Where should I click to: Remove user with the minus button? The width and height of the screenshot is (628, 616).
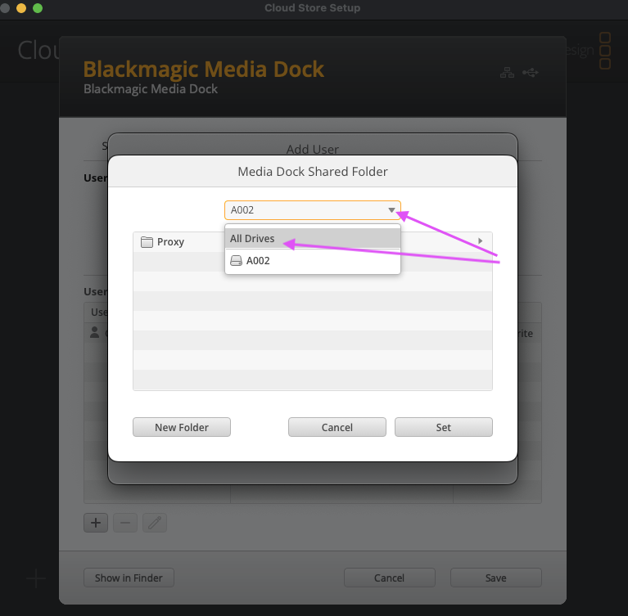(125, 523)
